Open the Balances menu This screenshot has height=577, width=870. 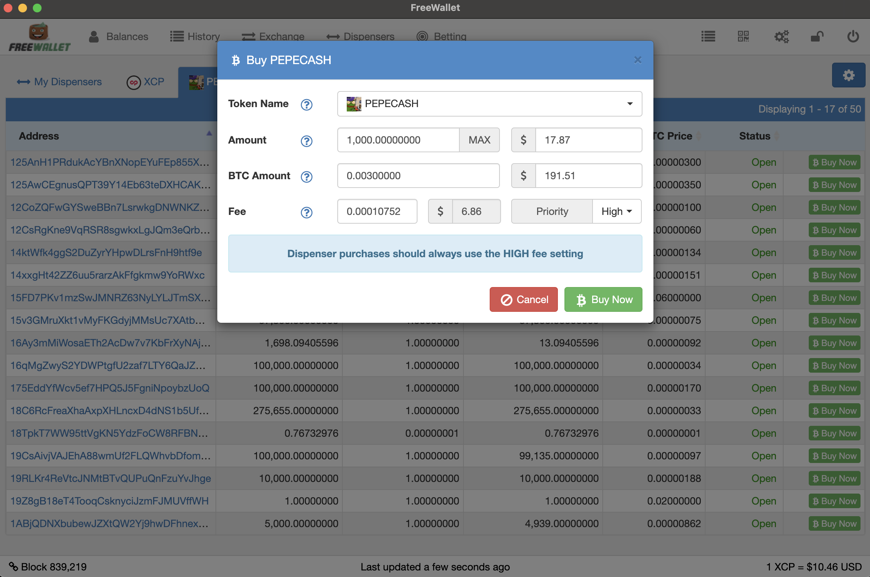[118, 36]
